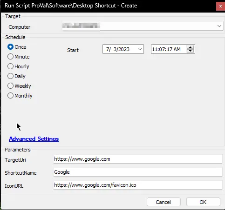
Task: Decrease start time with down arrow
Action: click(x=190, y=51)
